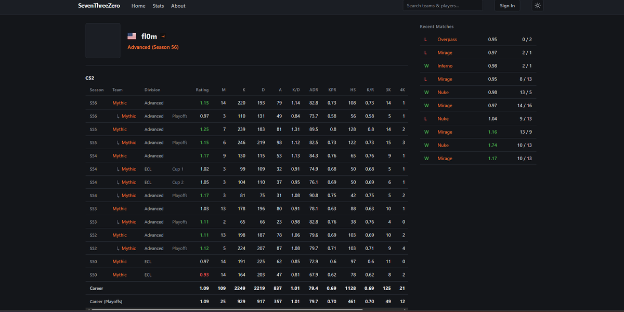This screenshot has height=312, width=624.
Task: Open Mirage match with score 13 / 9
Action: [x=445, y=132]
